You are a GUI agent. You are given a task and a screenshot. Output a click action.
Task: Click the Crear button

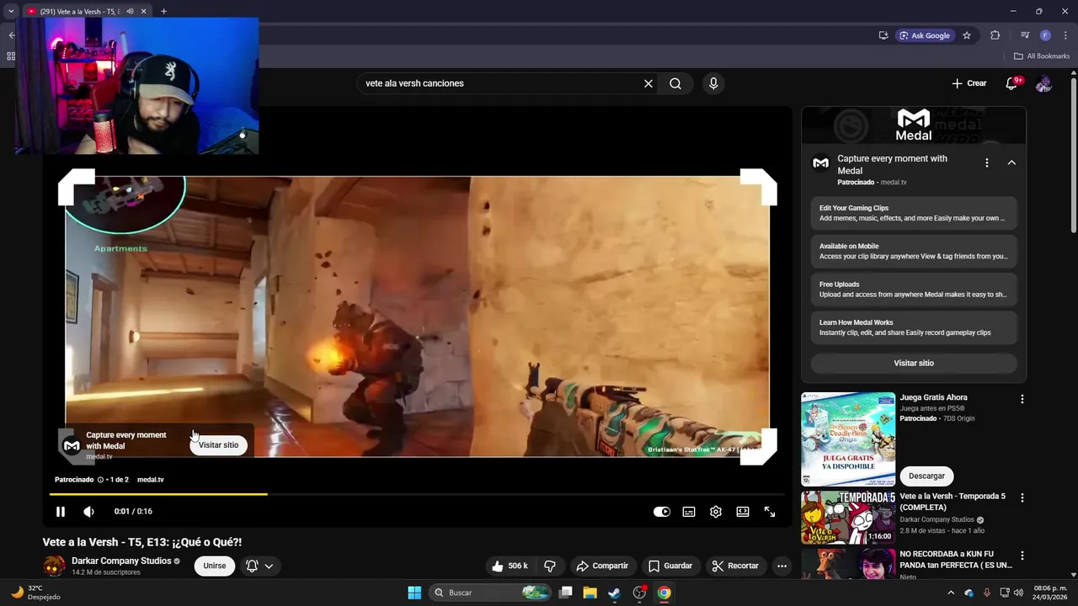click(x=969, y=83)
